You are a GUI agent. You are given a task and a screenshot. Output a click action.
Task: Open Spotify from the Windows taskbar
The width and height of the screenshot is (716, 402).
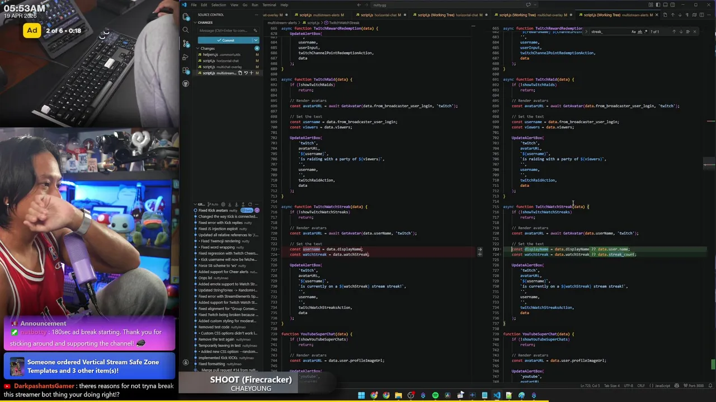click(435, 395)
